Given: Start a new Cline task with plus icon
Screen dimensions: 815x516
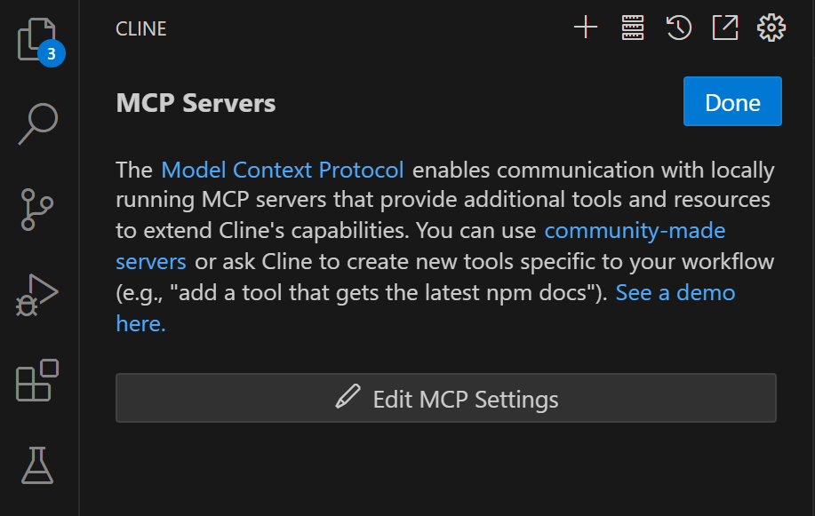Looking at the screenshot, I should point(586,28).
